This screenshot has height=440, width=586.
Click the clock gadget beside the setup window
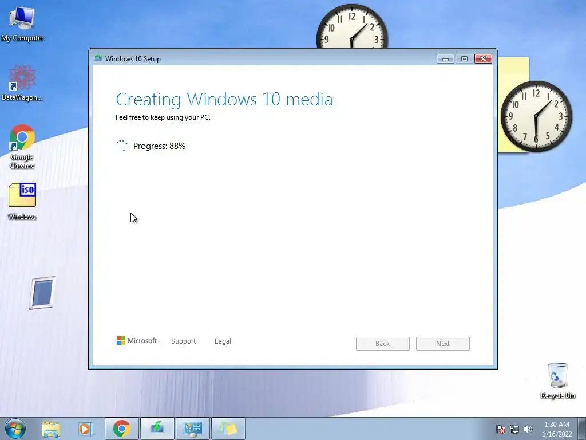tap(536, 116)
